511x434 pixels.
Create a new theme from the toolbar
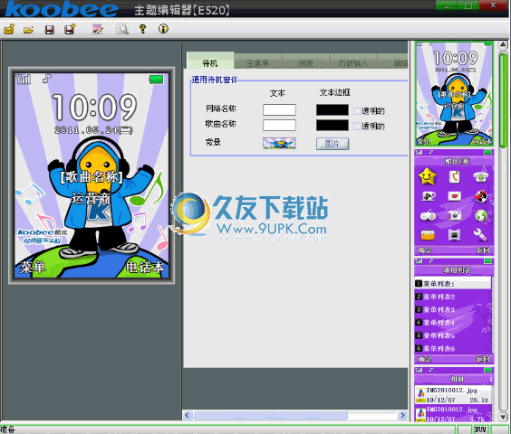pos(9,29)
